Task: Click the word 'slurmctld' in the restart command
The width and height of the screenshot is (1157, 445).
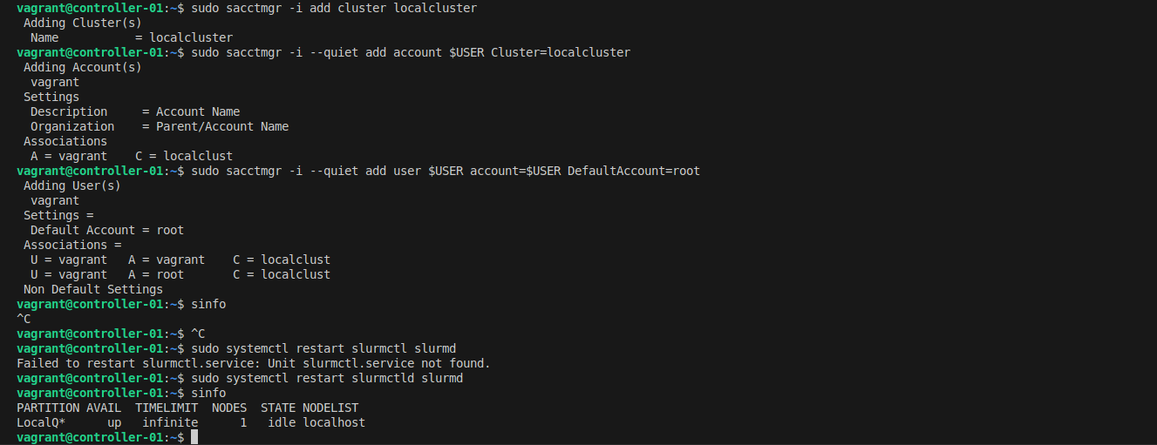Action: 383,378
